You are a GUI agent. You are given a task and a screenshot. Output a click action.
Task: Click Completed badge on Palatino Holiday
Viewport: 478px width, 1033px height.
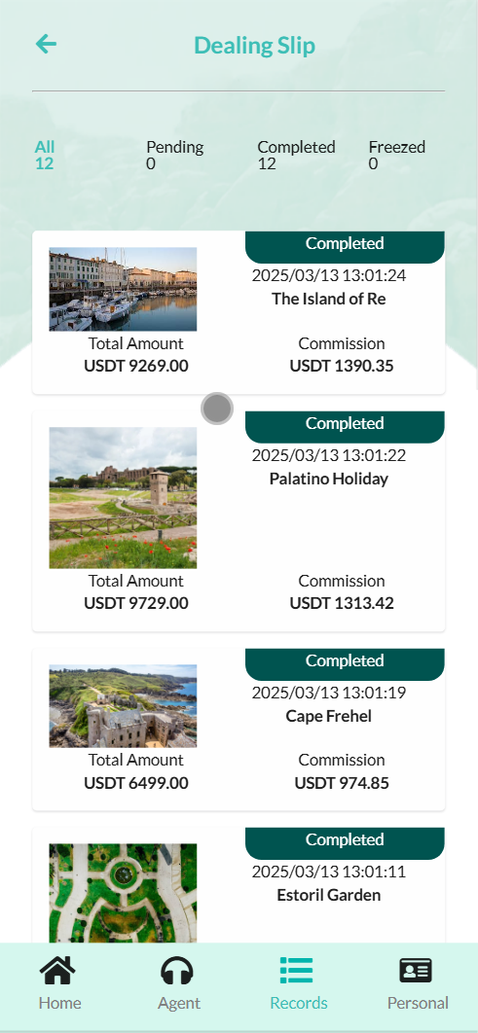coord(345,426)
